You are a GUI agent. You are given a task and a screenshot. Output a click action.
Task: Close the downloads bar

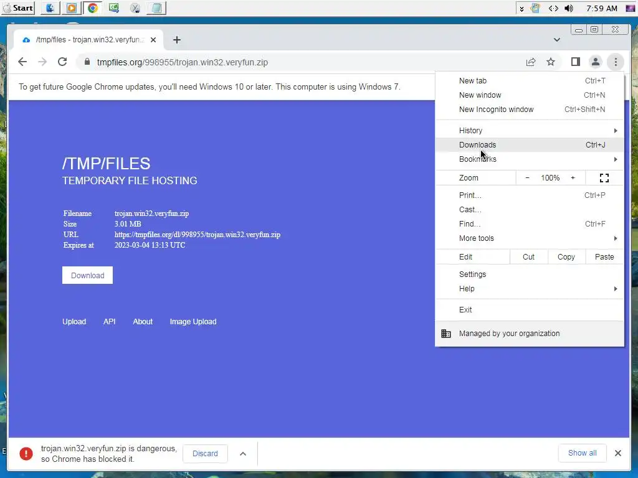click(x=617, y=453)
